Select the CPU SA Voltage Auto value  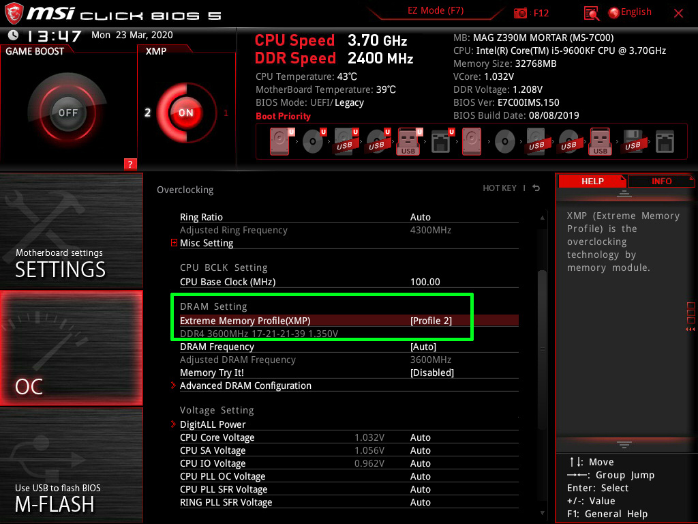coord(420,450)
